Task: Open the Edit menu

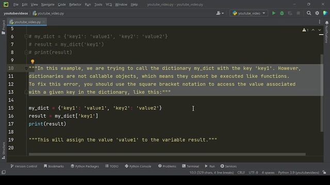Action: point(25,5)
